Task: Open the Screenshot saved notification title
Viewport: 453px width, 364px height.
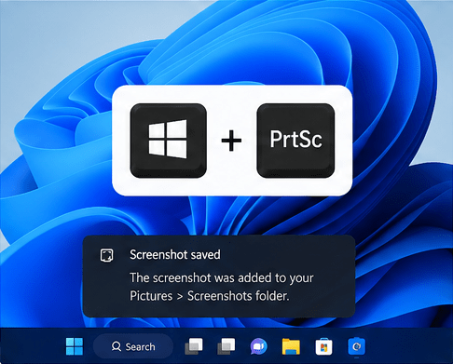Action: click(175, 255)
